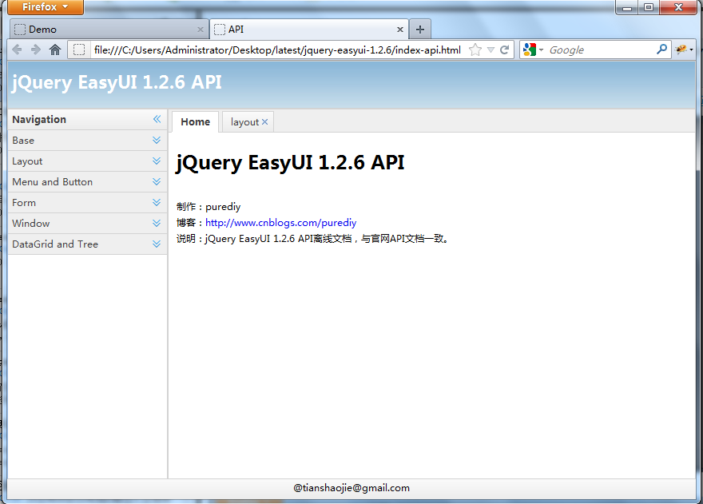The width and height of the screenshot is (703, 504).
Task: Click the page identity icon in address bar
Action: pyautogui.click(x=79, y=50)
